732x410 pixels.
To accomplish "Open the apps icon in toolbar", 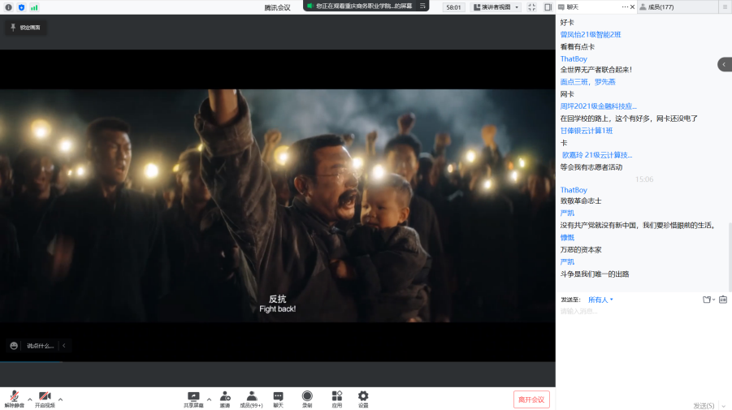I will [336, 396].
